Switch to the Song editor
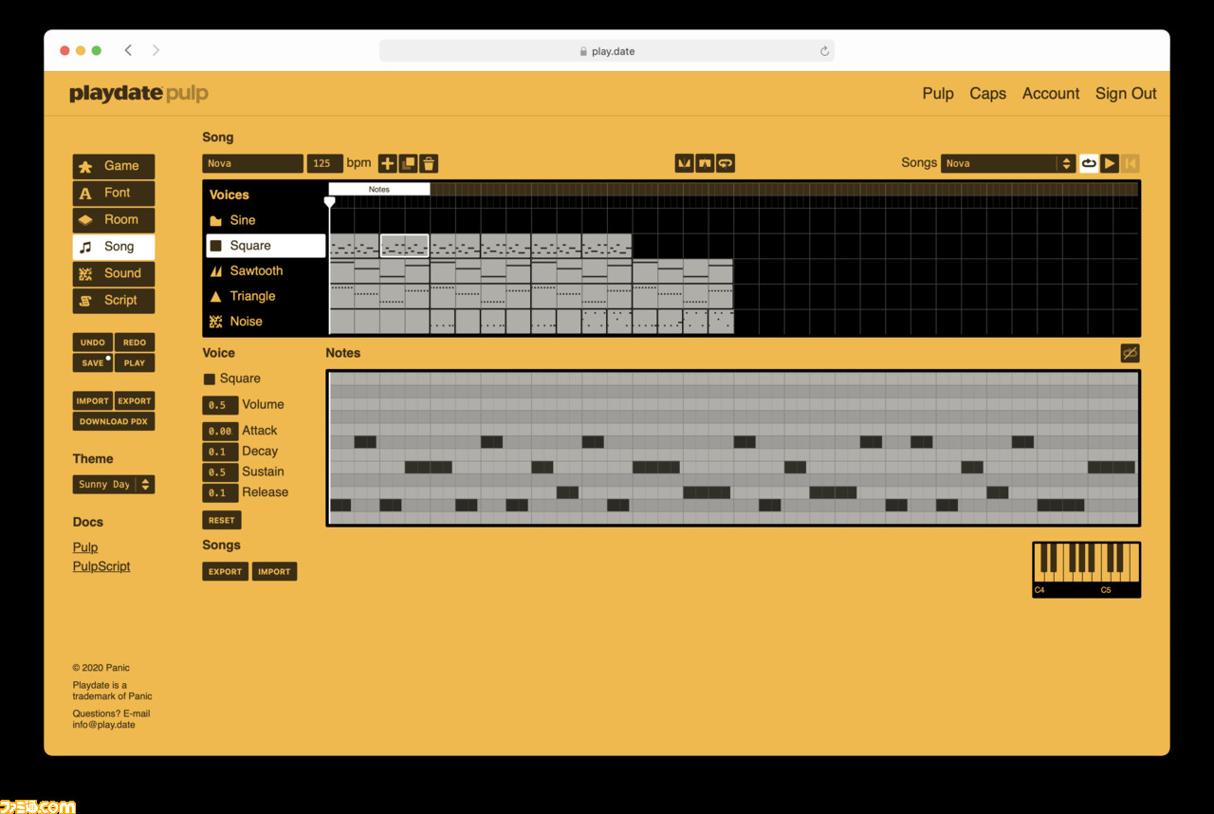 114,247
